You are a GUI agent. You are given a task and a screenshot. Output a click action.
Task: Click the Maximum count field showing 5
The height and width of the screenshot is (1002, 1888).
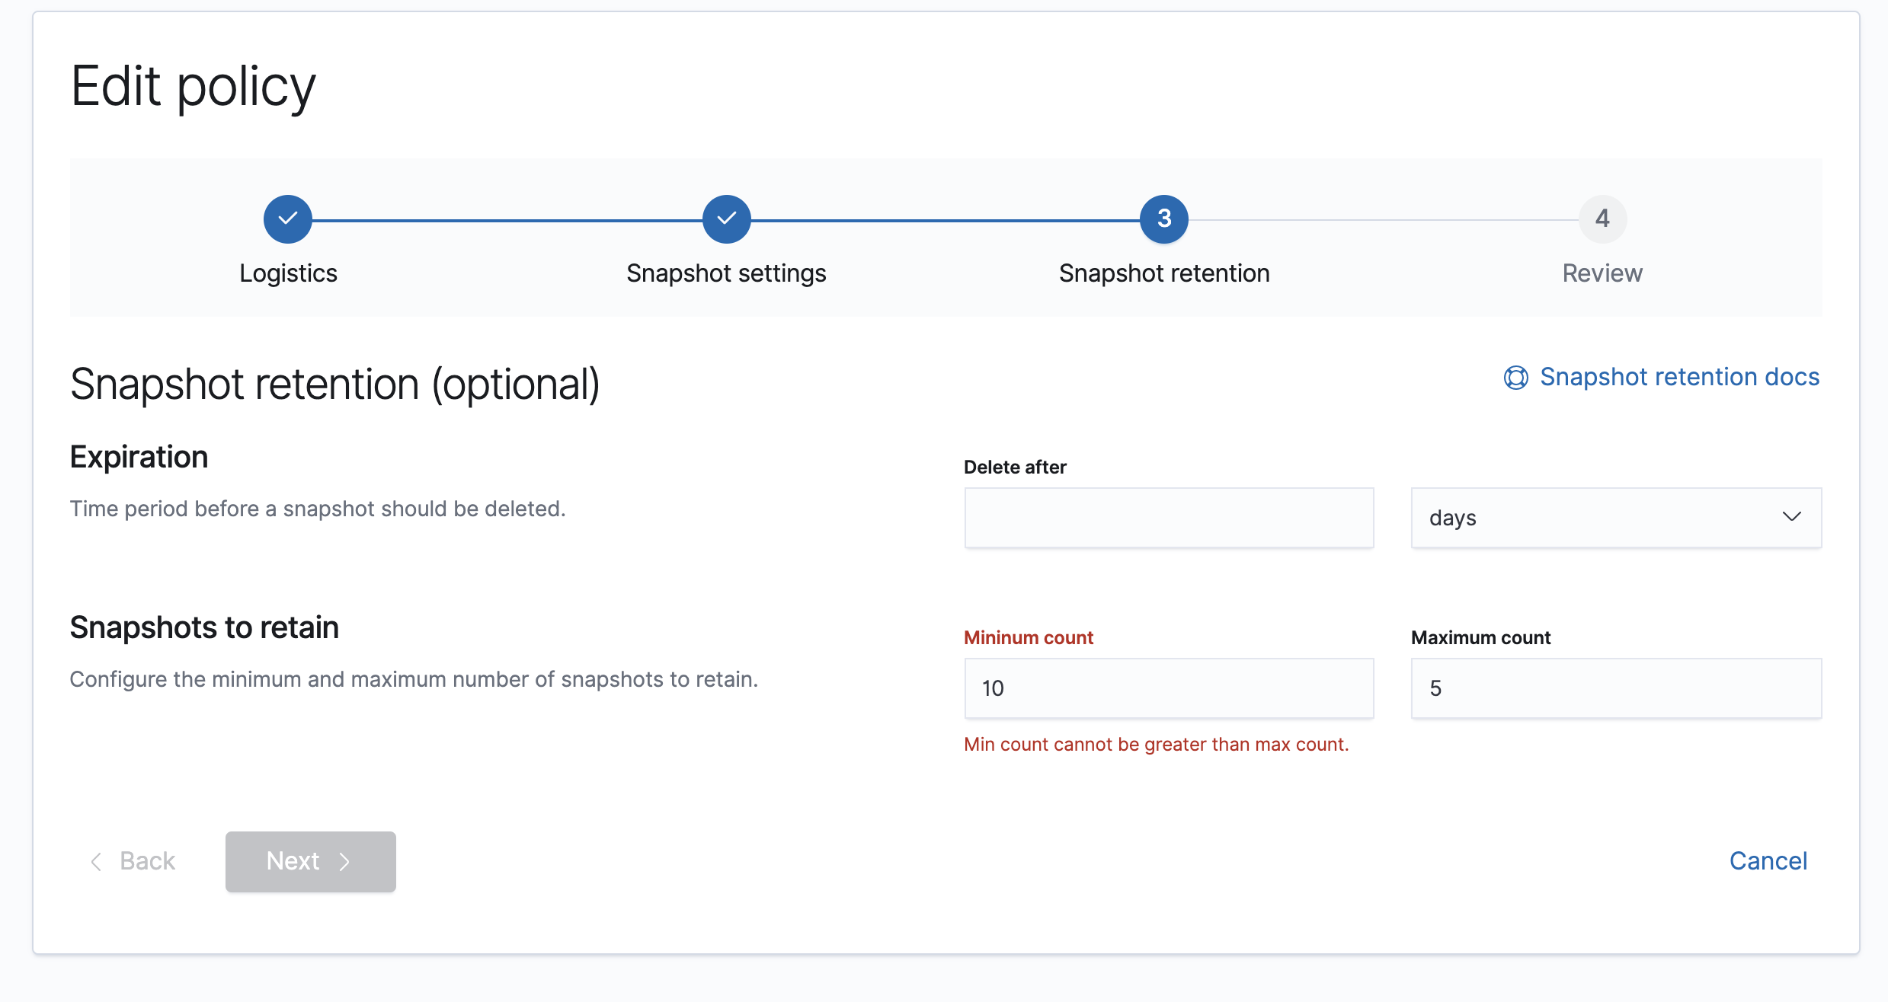[x=1615, y=688]
